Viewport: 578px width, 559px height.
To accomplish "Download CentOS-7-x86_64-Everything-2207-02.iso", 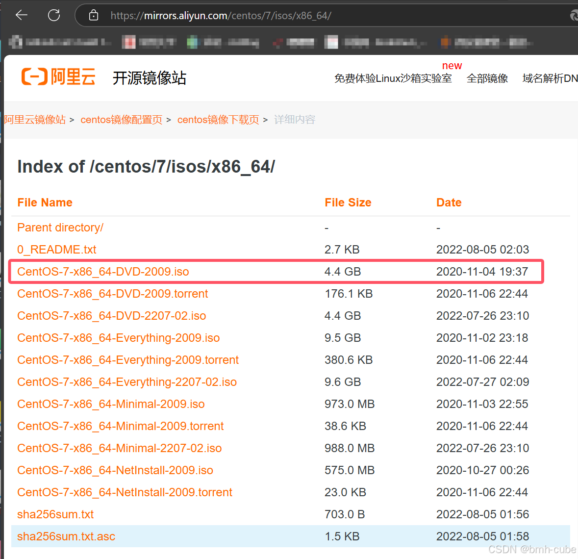I will (127, 382).
